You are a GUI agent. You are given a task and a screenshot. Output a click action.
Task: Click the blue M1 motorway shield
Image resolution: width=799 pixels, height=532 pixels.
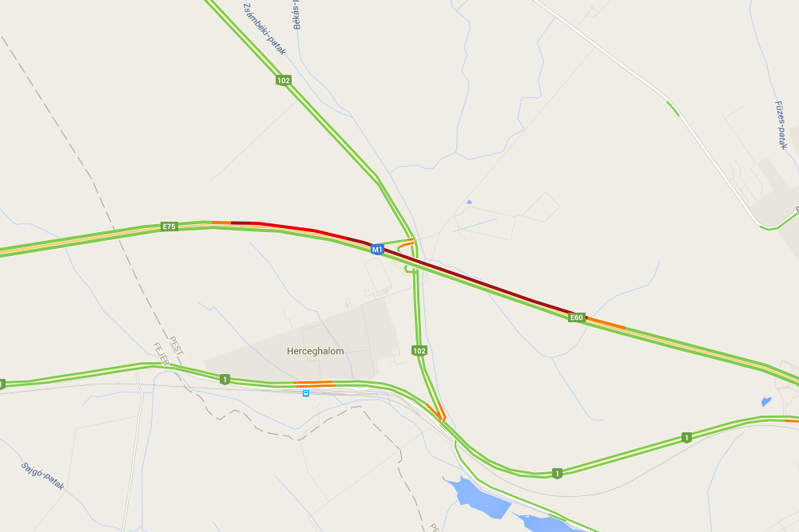[x=376, y=249]
